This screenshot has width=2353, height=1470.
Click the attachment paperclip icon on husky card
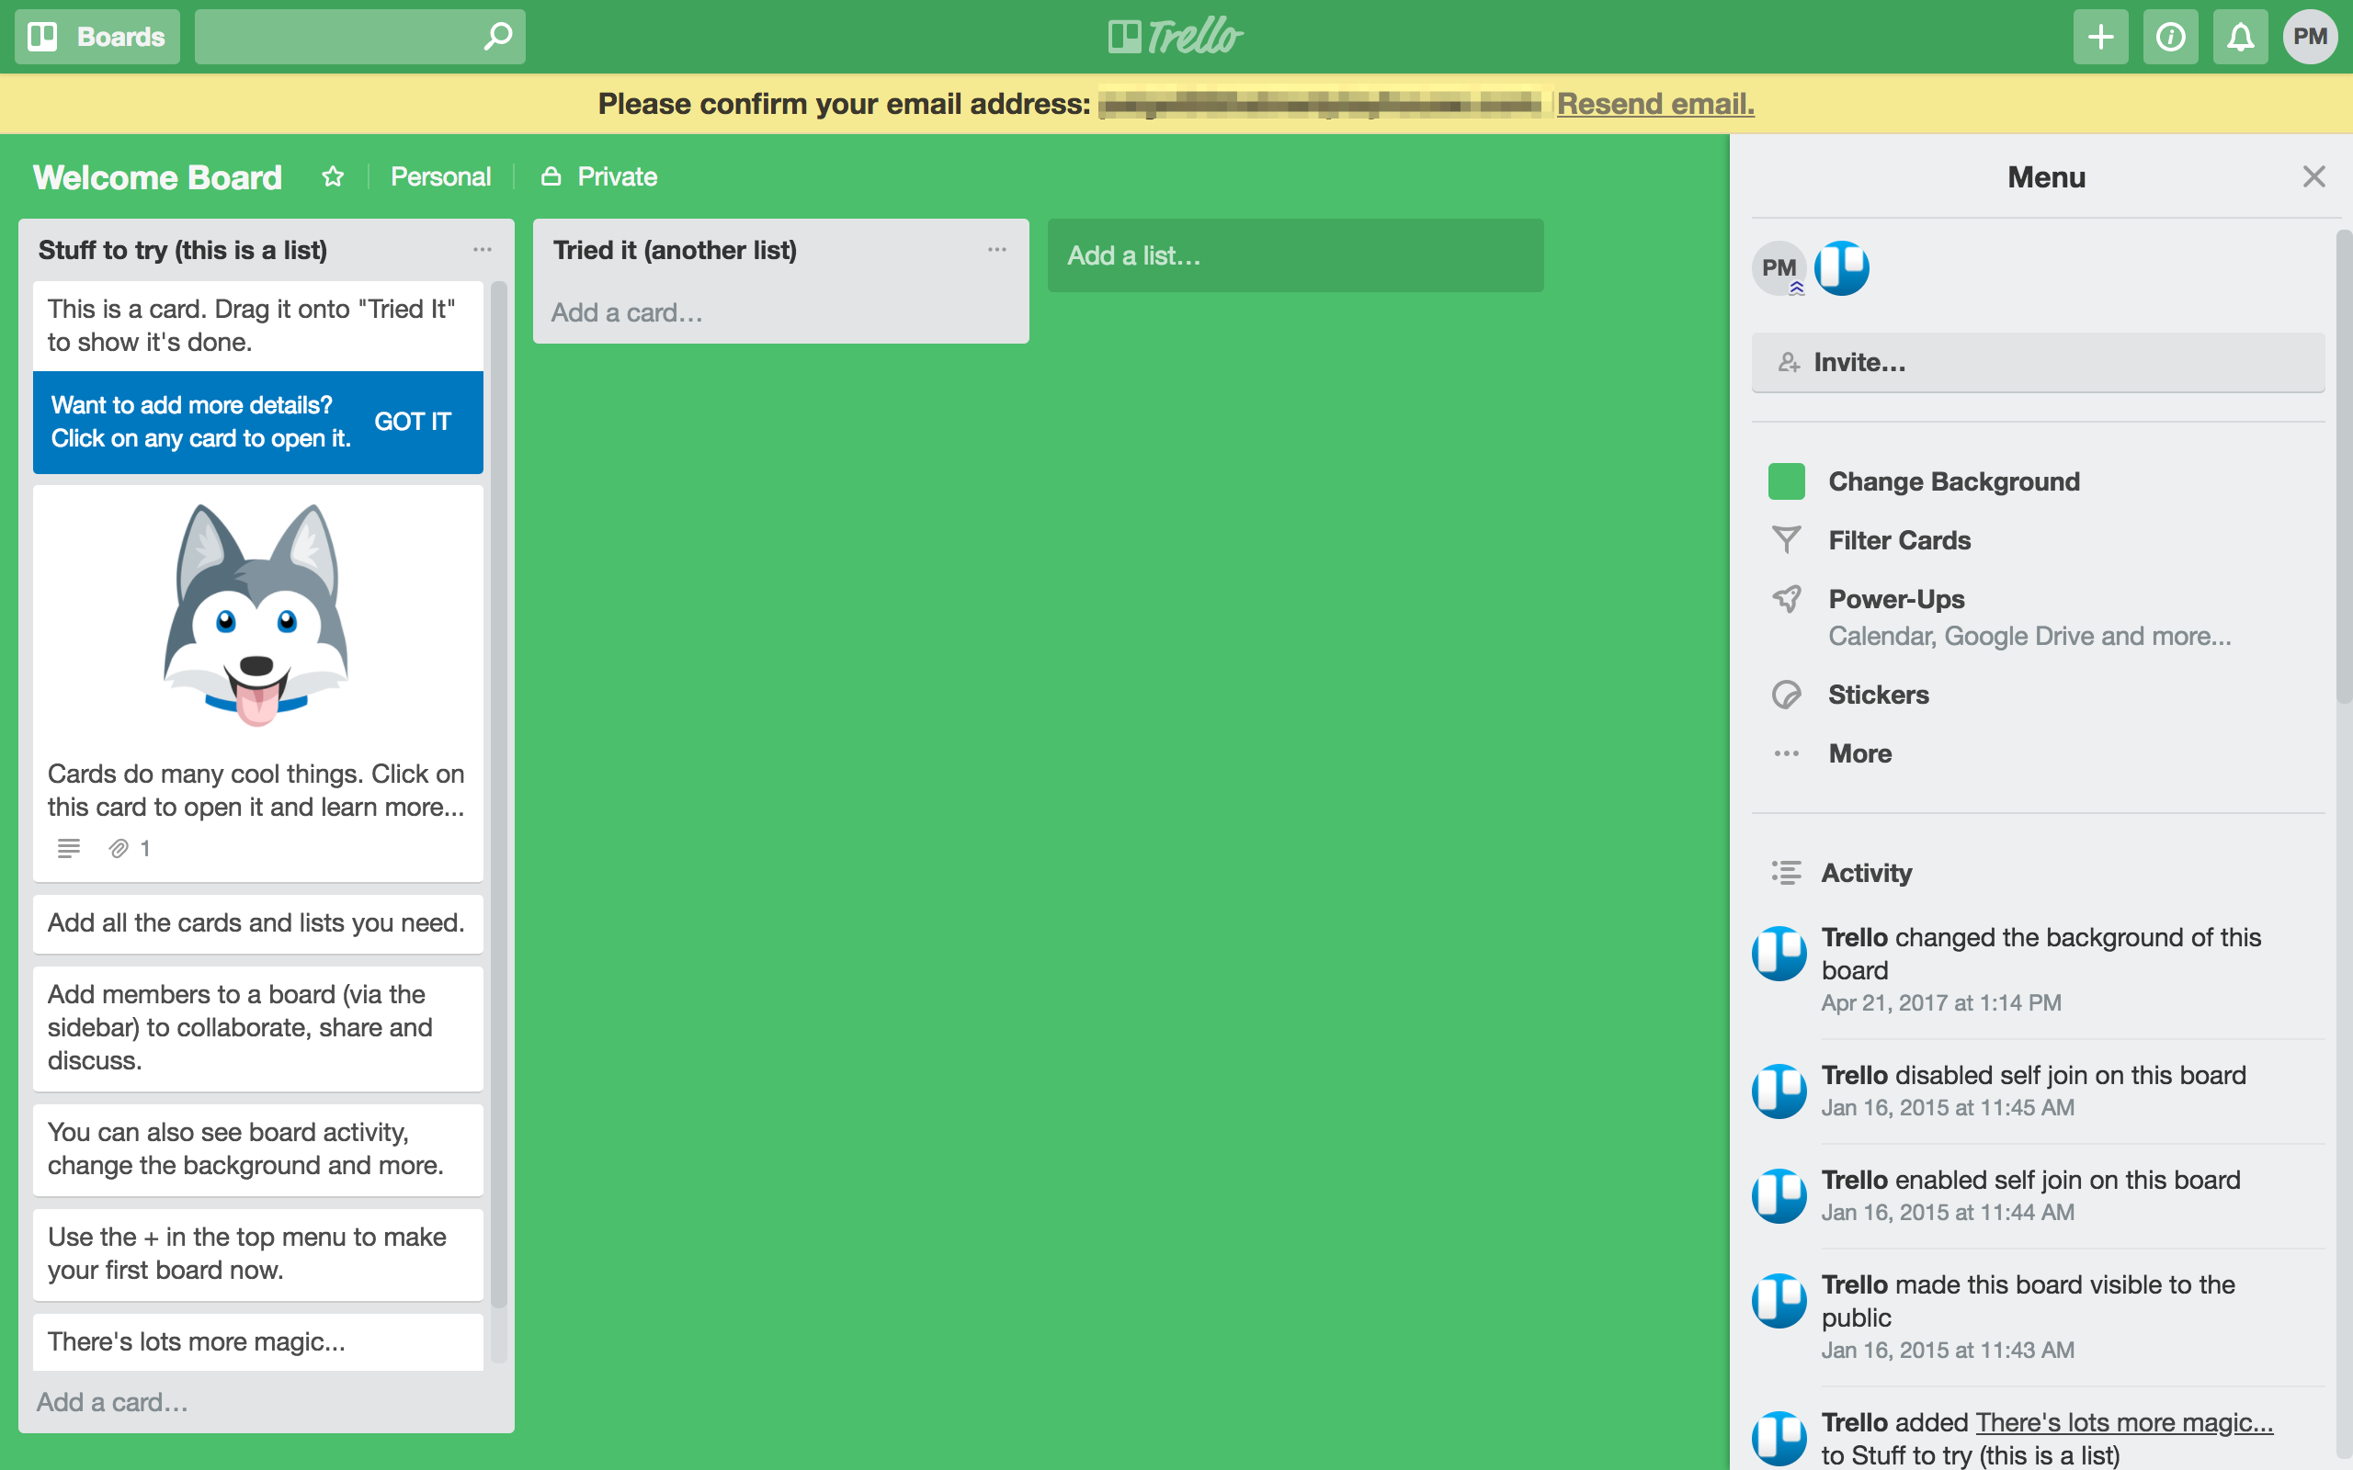[x=119, y=849]
